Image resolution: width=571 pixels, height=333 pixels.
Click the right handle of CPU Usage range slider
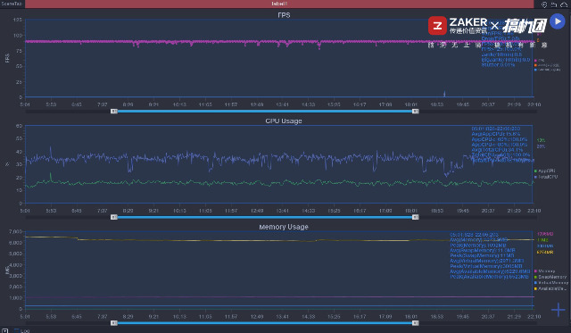pyautogui.click(x=415, y=217)
